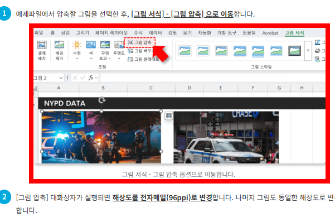Select the night police officers photo
335x222 pixels.
[101, 137]
